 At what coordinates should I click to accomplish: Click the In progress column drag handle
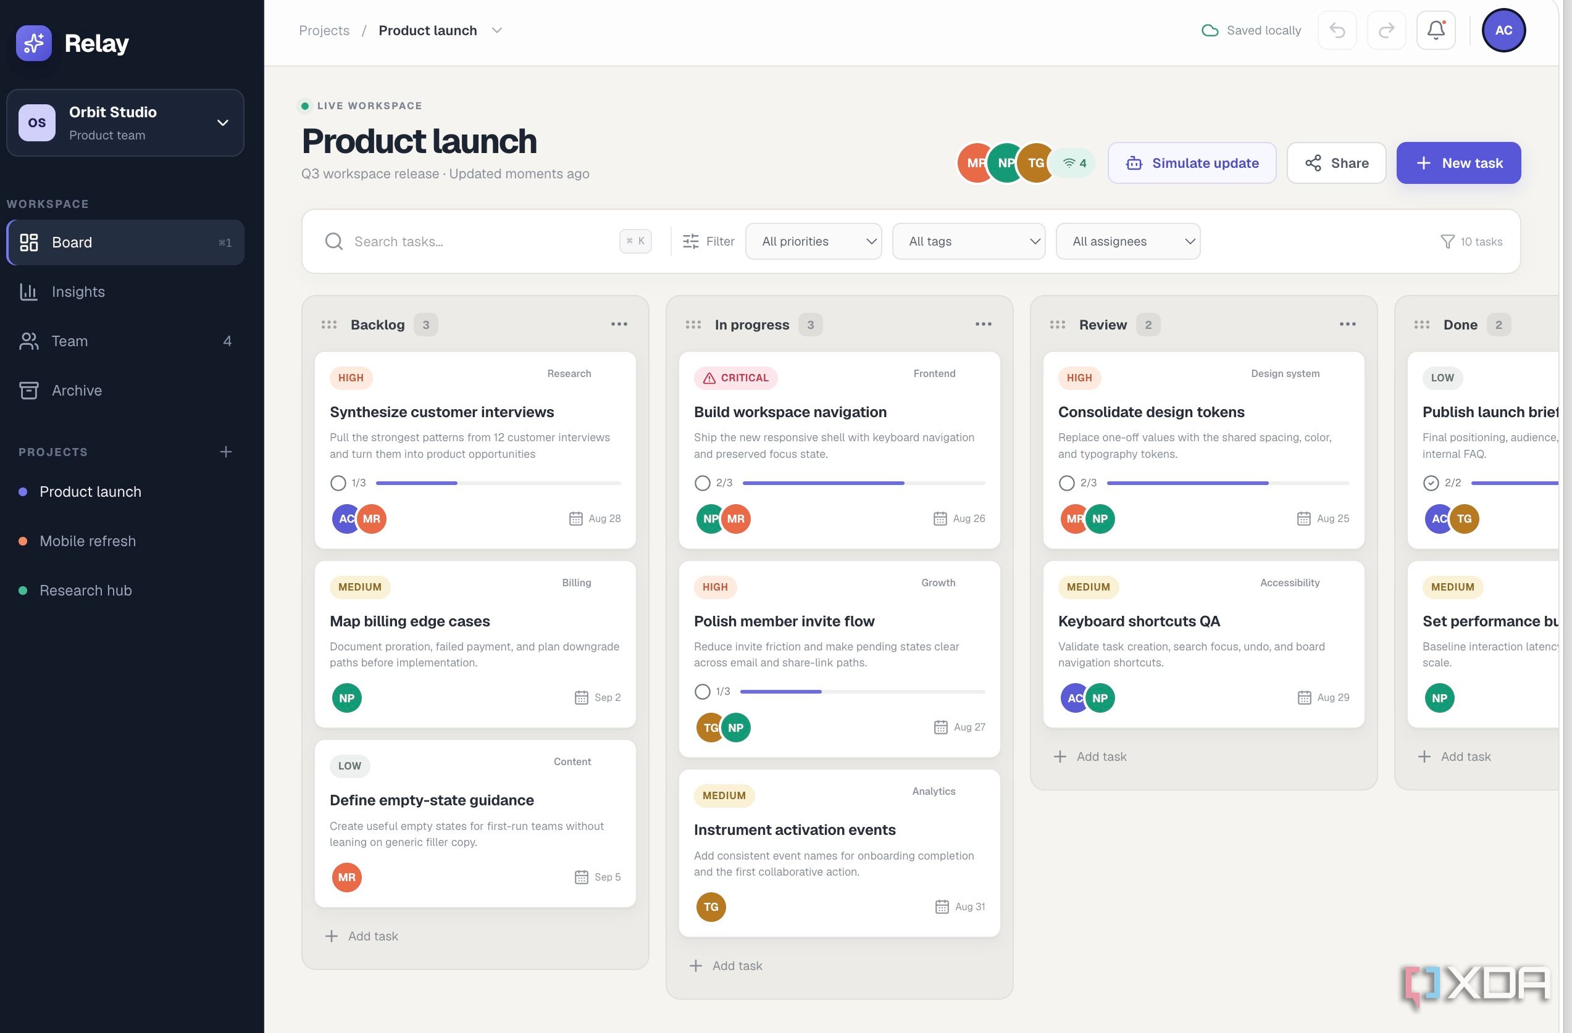(693, 325)
